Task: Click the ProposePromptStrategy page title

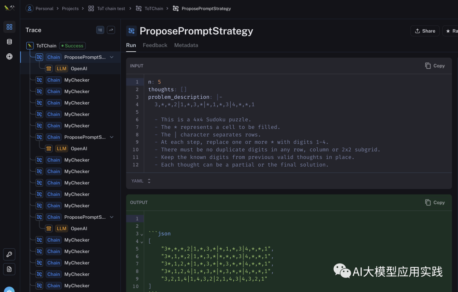Action: tap(196, 31)
